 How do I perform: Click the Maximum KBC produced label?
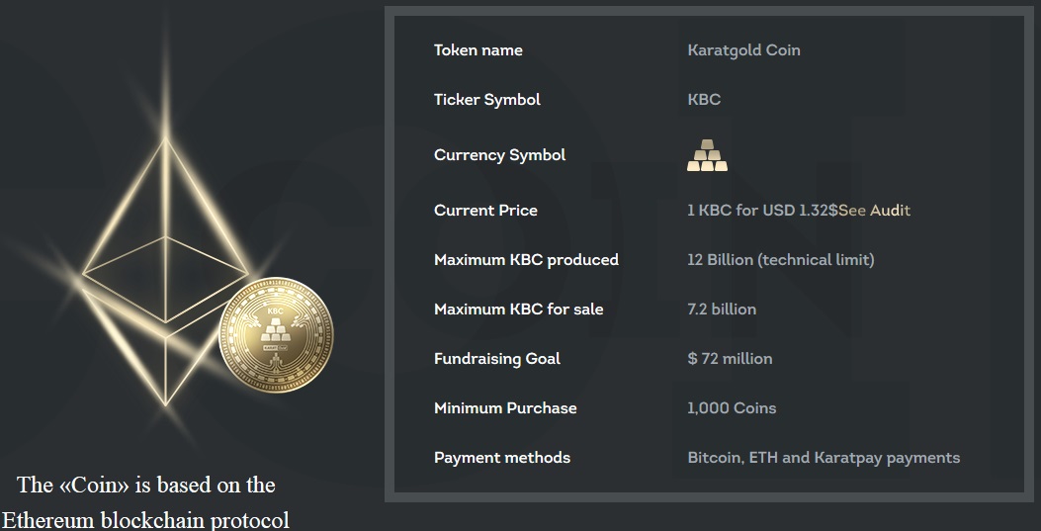point(526,260)
